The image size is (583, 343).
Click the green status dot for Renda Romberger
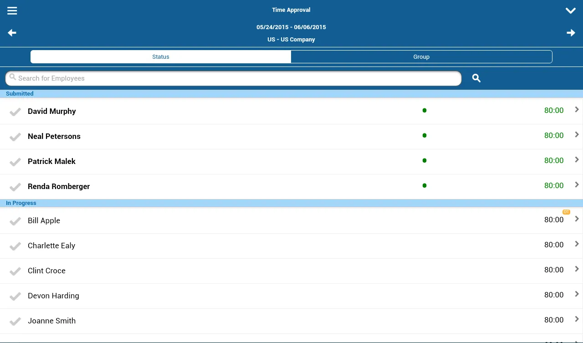(x=424, y=185)
